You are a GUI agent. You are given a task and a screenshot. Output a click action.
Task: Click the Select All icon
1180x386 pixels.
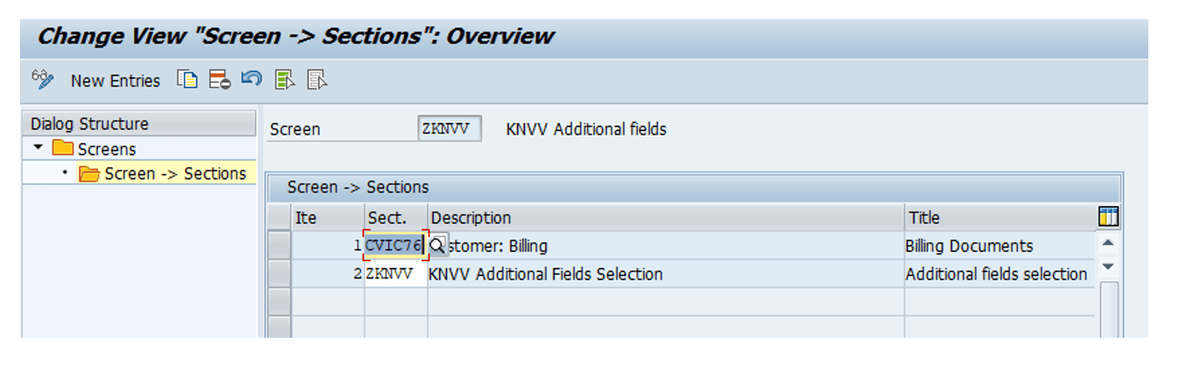[x=285, y=80]
